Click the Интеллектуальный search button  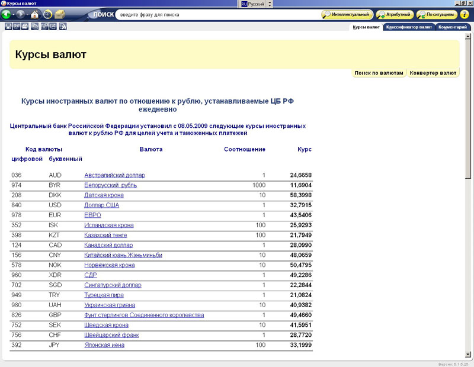[x=347, y=14]
